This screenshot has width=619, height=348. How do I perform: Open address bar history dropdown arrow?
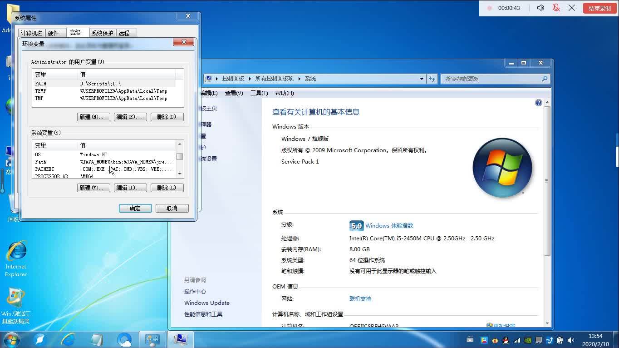tap(422, 79)
